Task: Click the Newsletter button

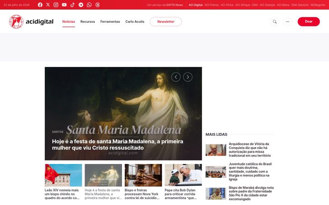Action: 166,21
